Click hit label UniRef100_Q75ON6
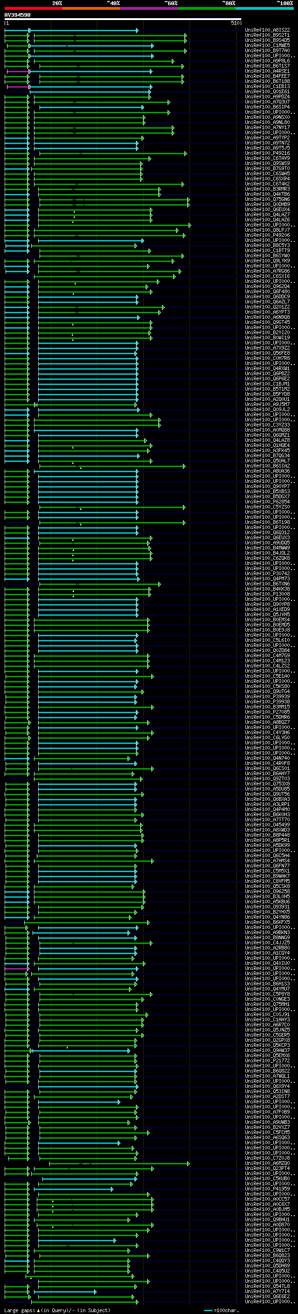Screen dimensions: 298x1314 (x=267, y=199)
